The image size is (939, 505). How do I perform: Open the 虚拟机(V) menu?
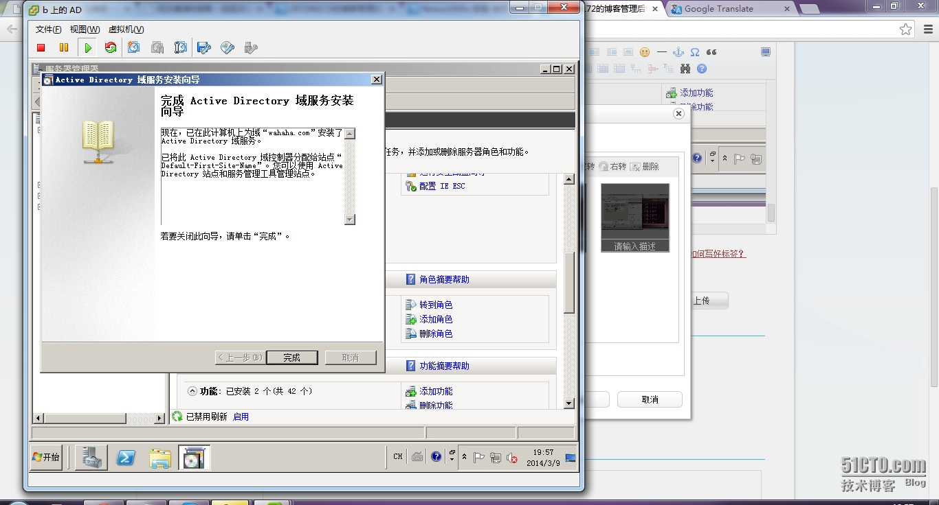tap(126, 30)
